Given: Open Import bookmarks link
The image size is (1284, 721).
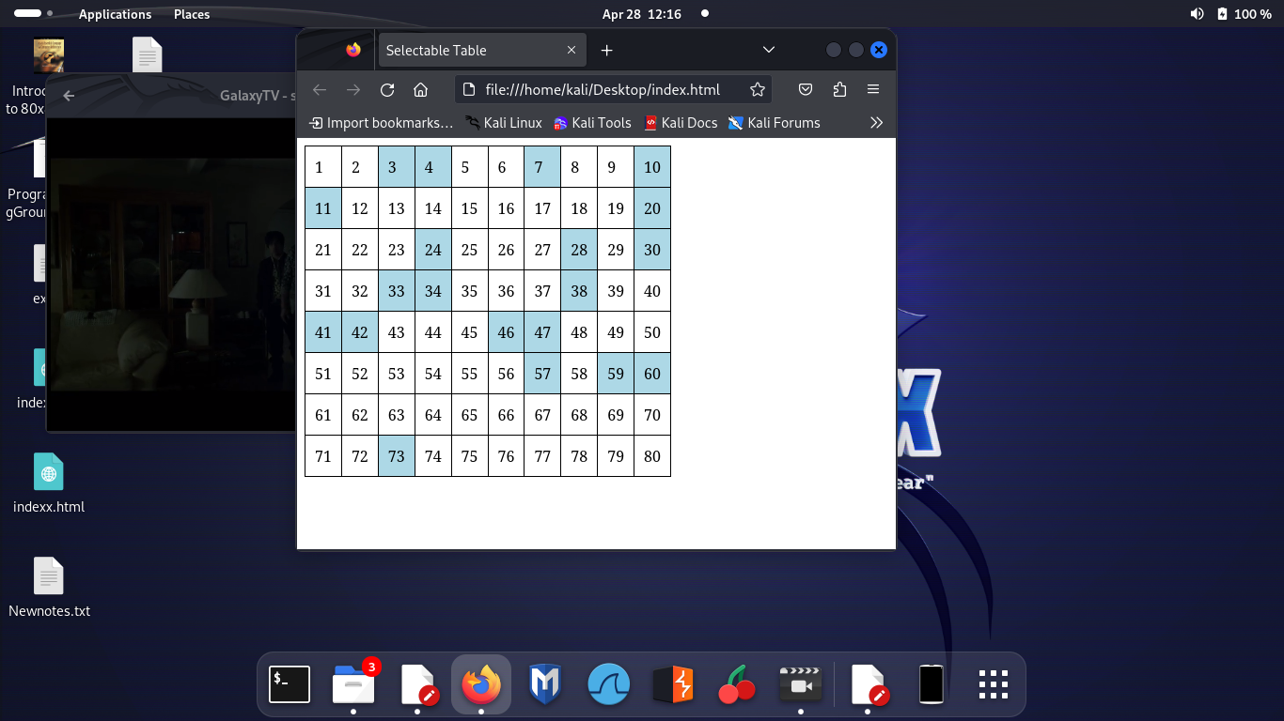Looking at the screenshot, I should [x=382, y=123].
